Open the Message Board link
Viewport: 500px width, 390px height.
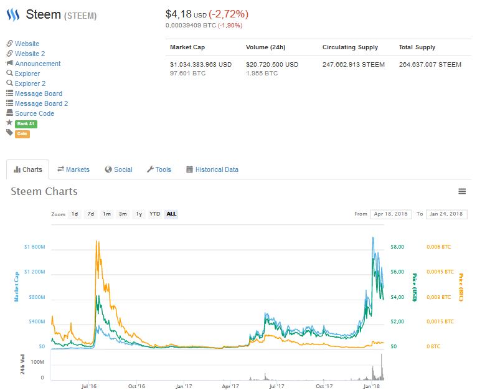(39, 93)
